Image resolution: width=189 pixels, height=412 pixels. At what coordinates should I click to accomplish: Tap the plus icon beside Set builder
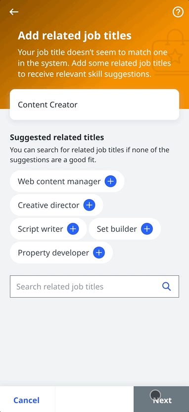click(x=147, y=229)
